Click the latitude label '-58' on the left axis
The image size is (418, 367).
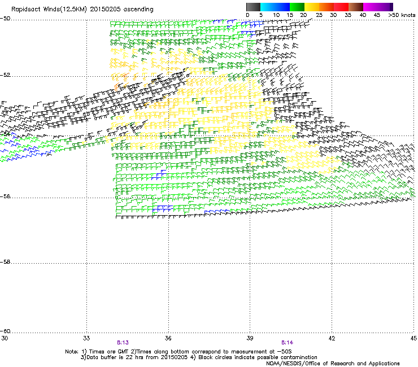5,262
